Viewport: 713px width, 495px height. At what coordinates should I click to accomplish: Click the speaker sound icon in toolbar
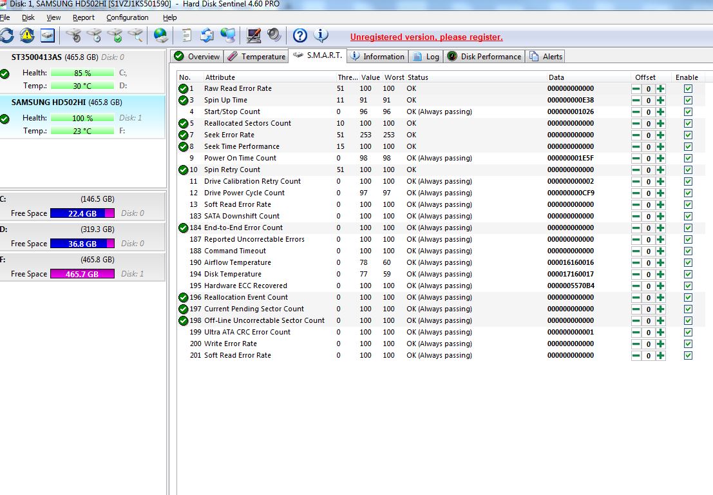pyautogui.click(x=274, y=35)
